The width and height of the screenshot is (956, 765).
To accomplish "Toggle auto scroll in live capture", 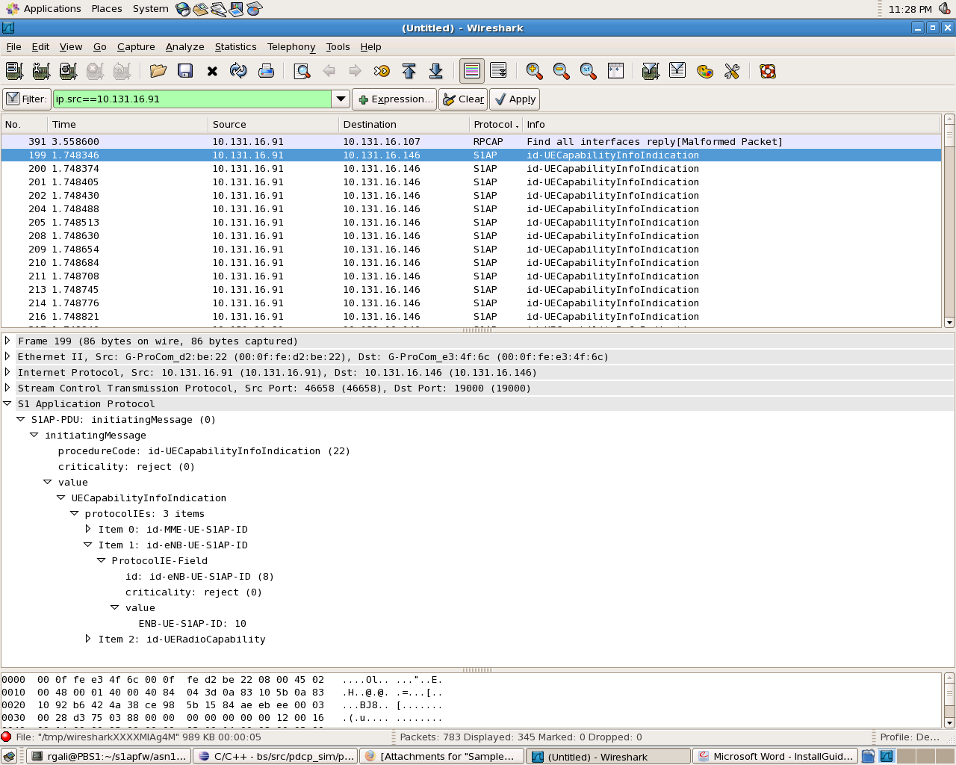I will click(x=498, y=71).
